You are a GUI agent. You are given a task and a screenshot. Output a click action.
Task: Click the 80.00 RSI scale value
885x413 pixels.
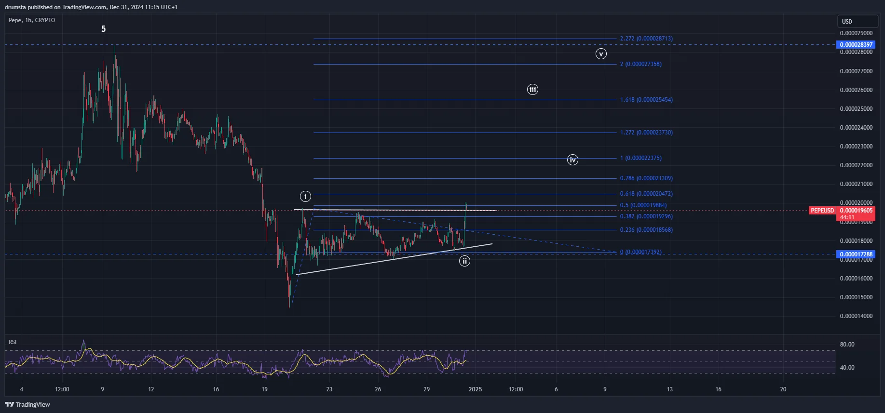point(847,345)
